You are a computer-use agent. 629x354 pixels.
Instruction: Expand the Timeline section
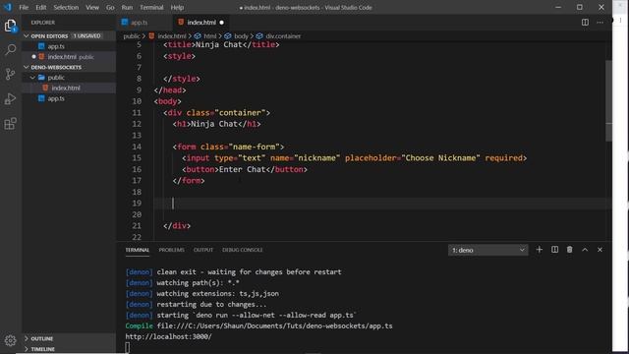27,349
